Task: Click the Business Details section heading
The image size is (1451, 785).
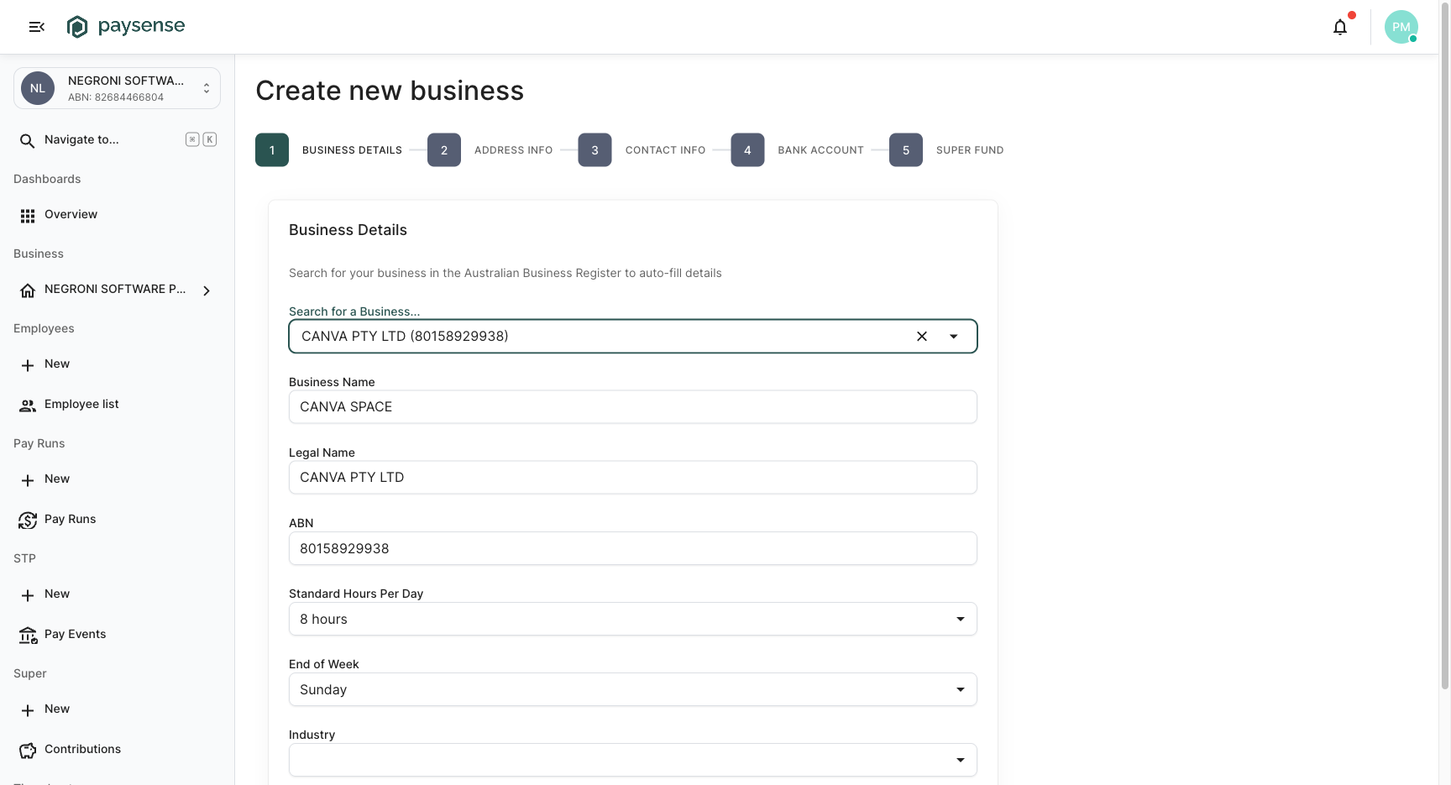Action: pyautogui.click(x=348, y=230)
